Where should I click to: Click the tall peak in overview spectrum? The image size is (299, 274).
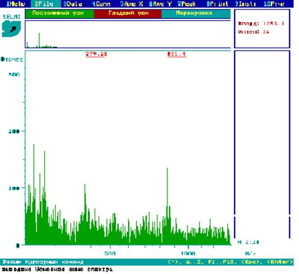39,40
